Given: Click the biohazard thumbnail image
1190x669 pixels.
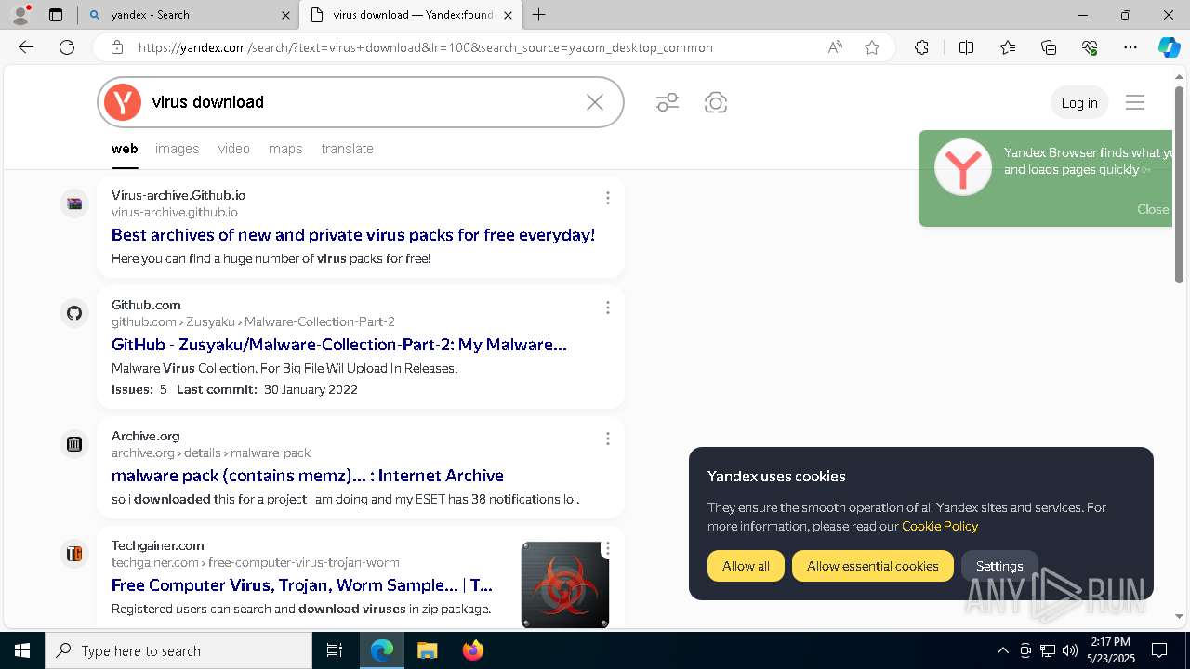Looking at the screenshot, I should coord(565,584).
